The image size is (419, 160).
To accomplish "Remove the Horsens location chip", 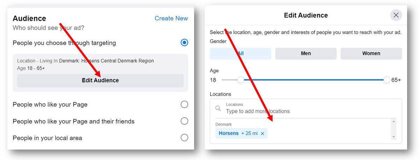I will (x=262, y=134).
